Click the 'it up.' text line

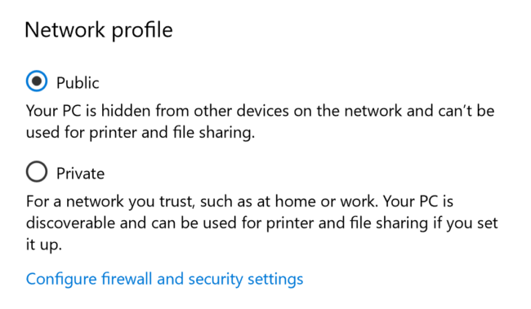point(44,245)
